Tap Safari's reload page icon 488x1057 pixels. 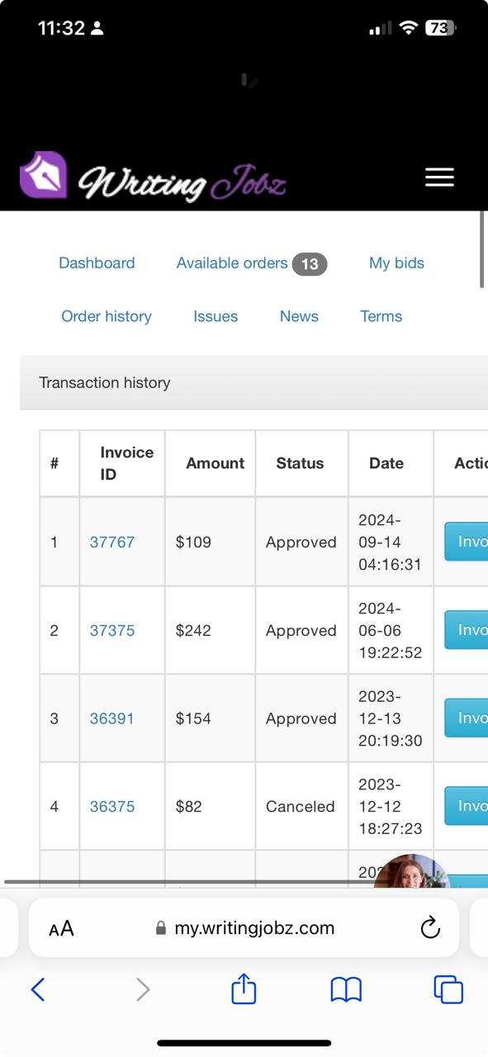[430, 928]
